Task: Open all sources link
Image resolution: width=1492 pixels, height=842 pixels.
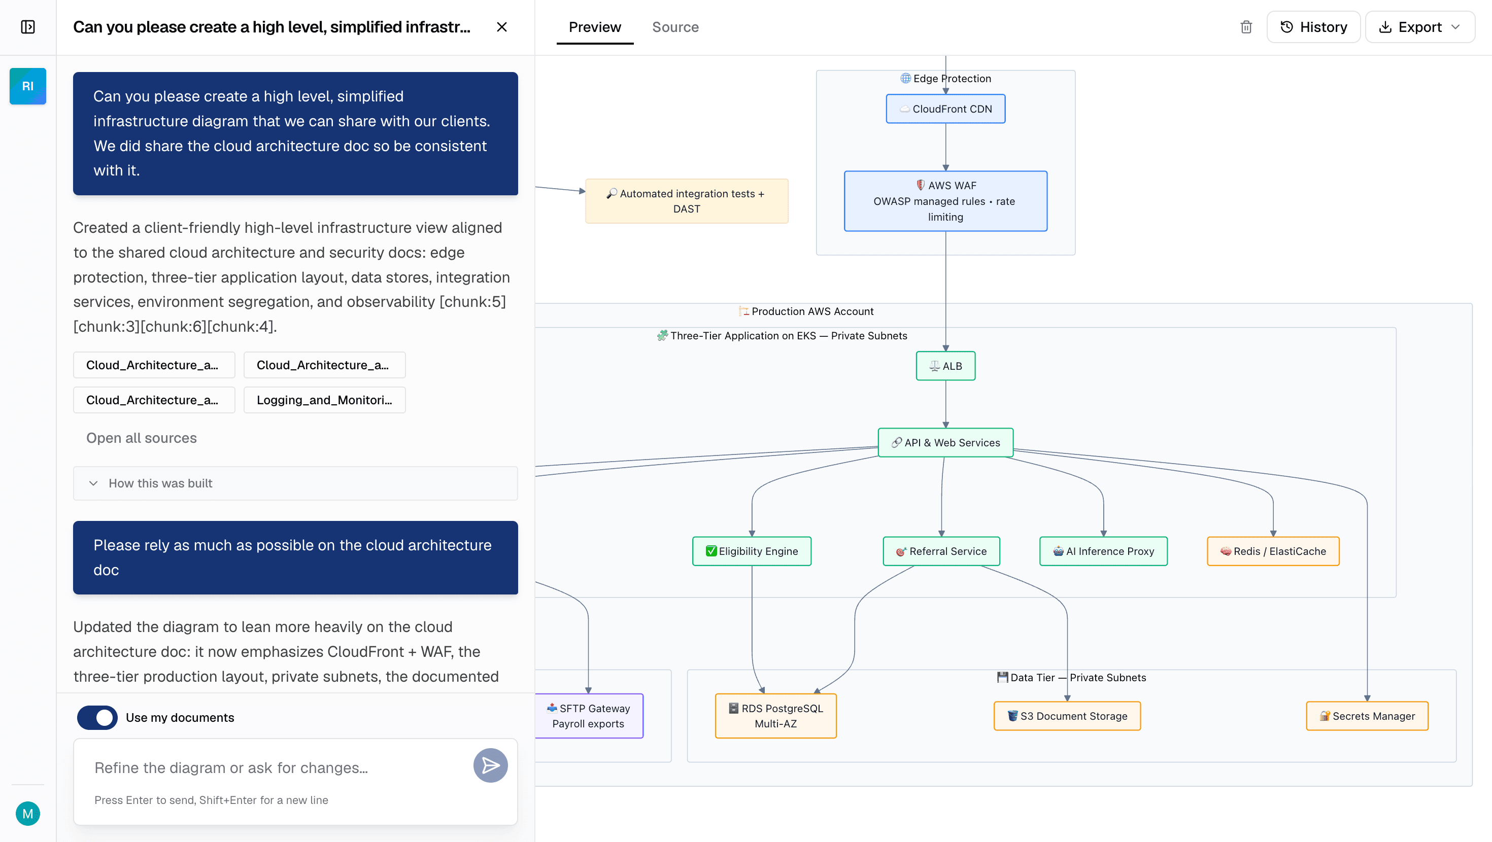Action: tap(141, 438)
